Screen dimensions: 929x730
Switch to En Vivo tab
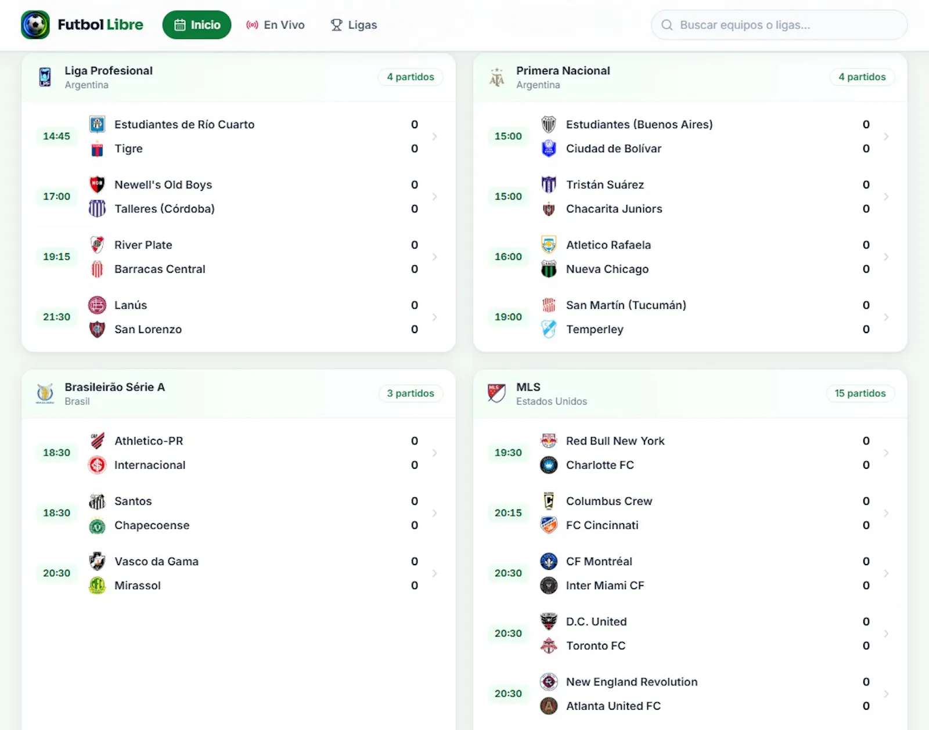[275, 25]
